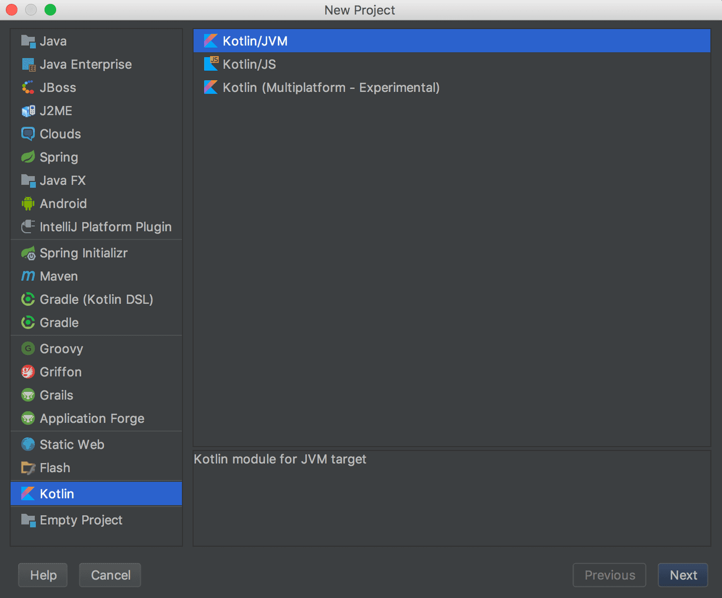Click the Gradle icon in sidebar
The width and height of the screenshot is (722, 598).
[x=28, y=322]
